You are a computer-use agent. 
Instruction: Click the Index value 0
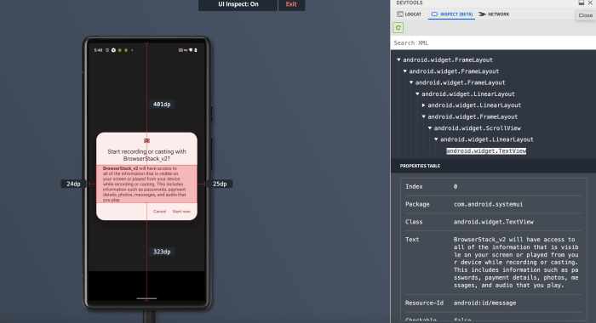point(456,186)
